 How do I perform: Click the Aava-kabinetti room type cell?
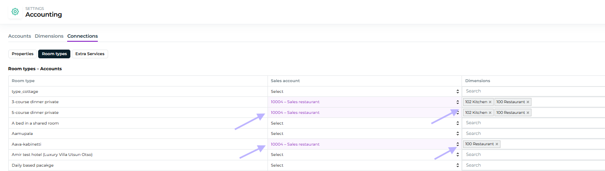coord(138,144)
